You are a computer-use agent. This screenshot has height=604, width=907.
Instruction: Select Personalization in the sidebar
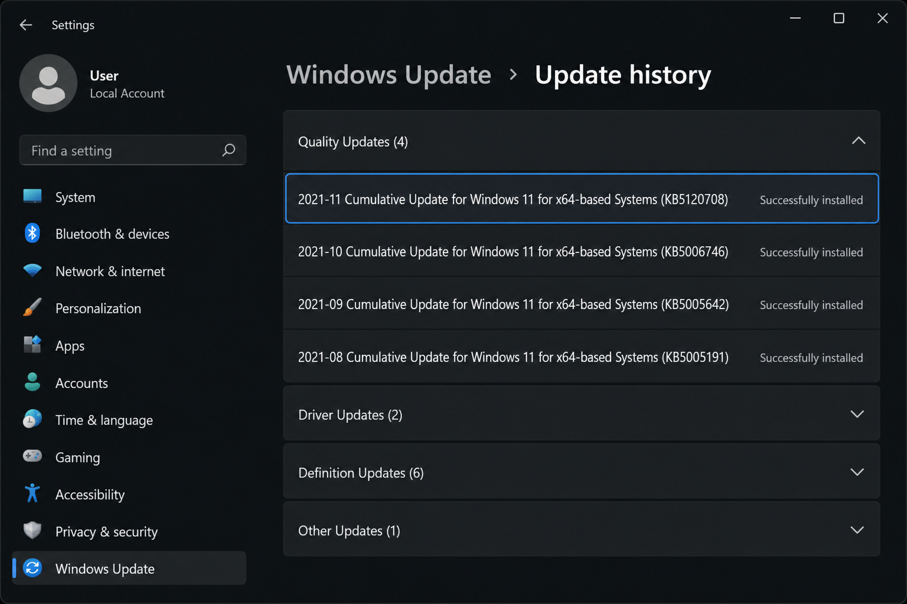(x=129, y=308)
